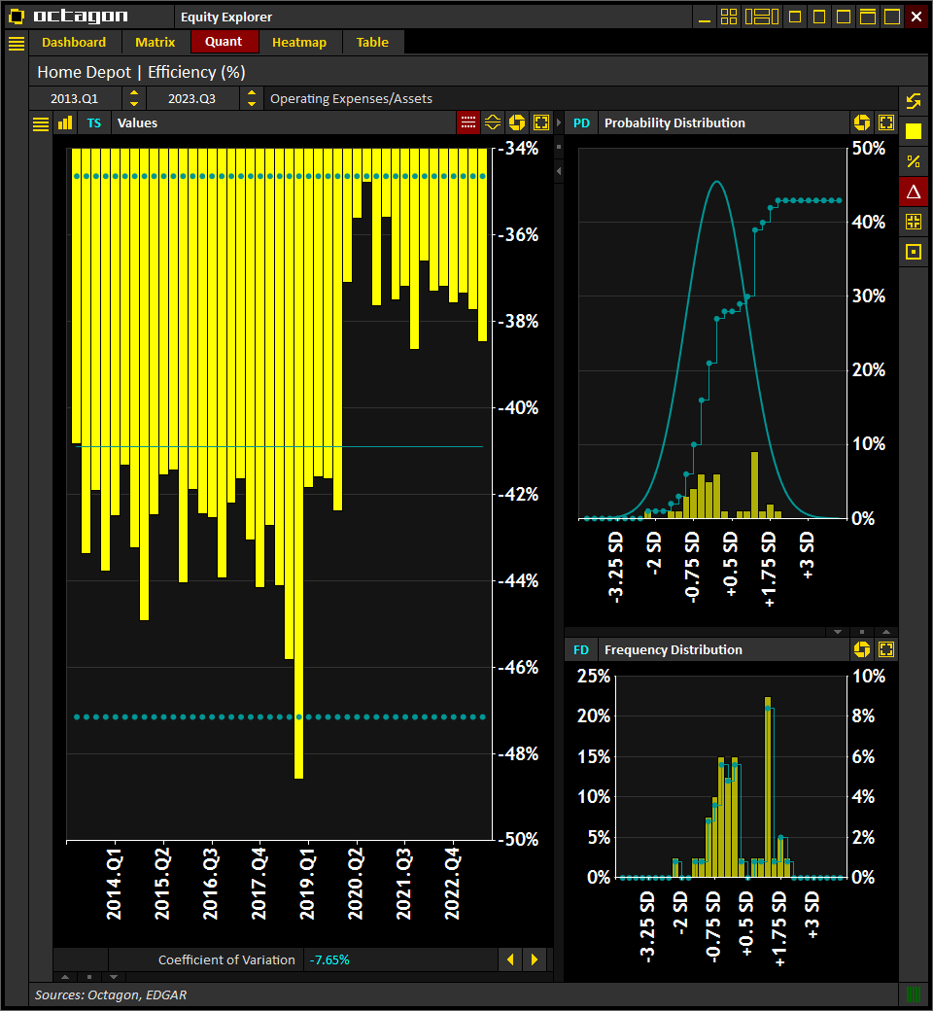Viewport: 933px width, 1011px height.
Task: Toggle the percent mode button
Action: pos(913,161)
